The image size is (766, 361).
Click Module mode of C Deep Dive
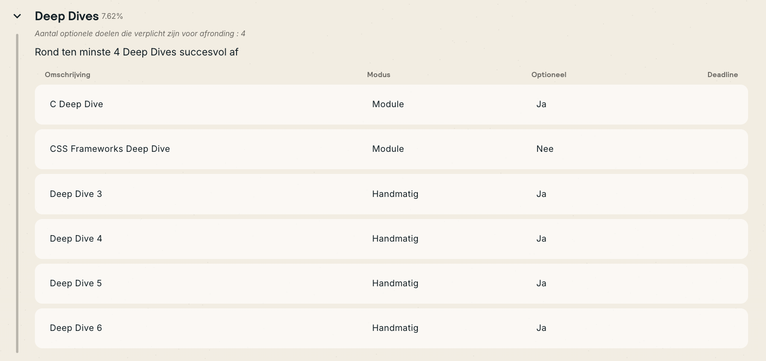[x=388, y=104]
